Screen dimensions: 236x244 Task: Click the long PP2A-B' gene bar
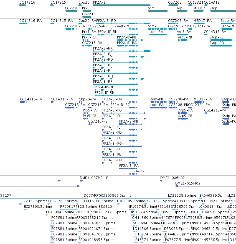tap(122, 5)
